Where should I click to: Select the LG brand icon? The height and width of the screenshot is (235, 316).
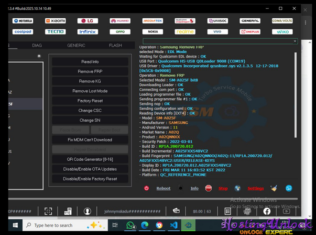click(88, 21)
